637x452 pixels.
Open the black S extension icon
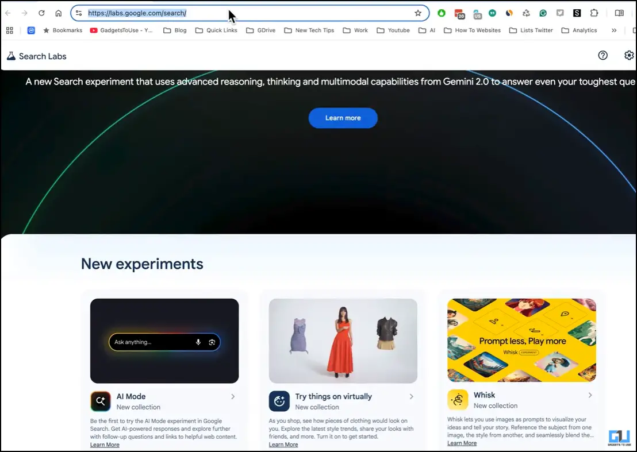[x=577, y=13]
